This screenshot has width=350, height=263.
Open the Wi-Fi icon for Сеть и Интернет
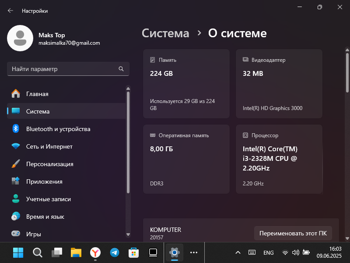tap(16, 146)
